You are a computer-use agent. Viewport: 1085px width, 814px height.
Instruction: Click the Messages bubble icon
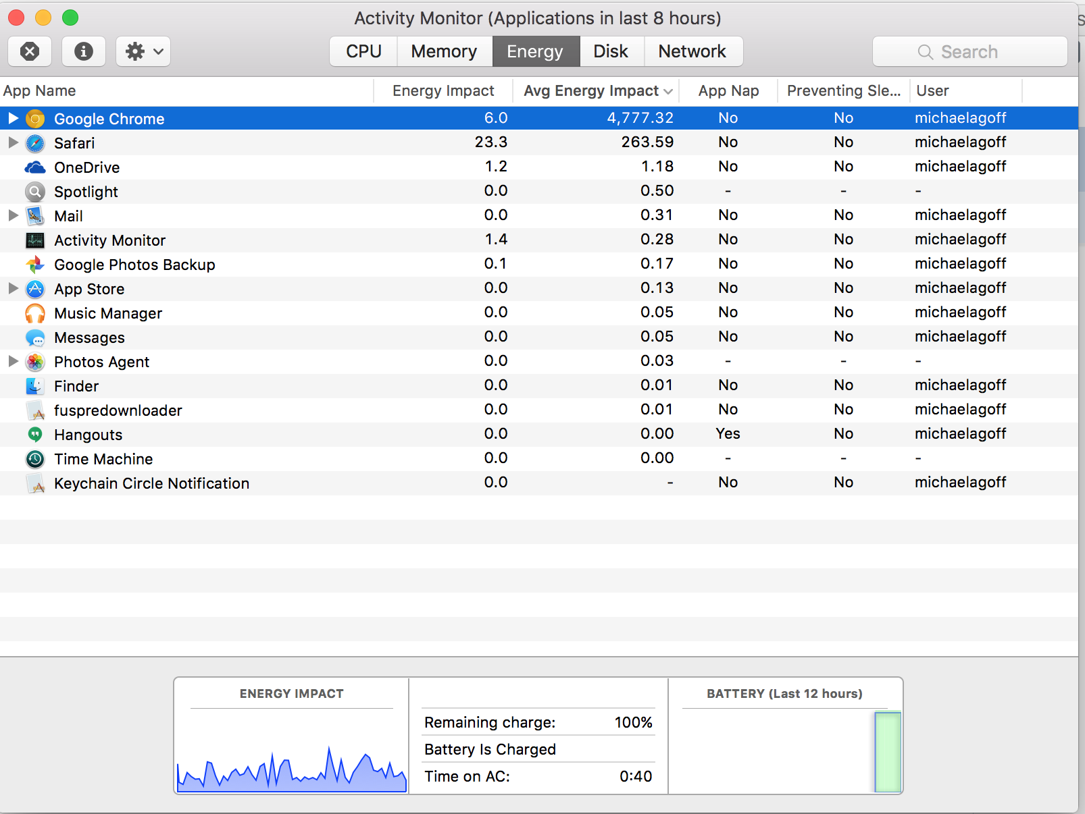tap(35, 337)
